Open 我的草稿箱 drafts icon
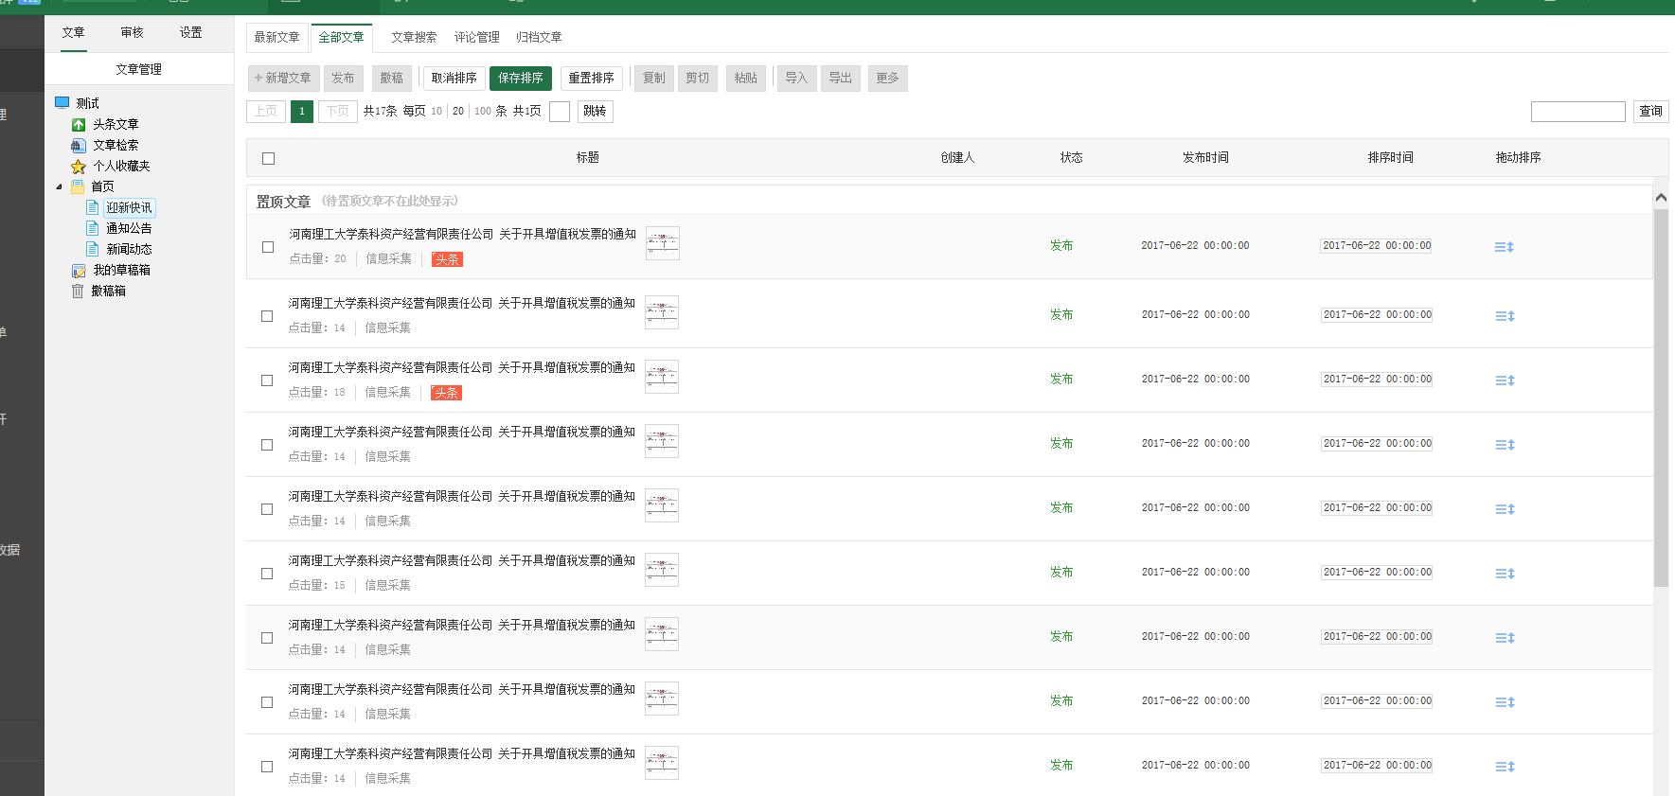Screen dimensions: 1675x796 coord(79,271)
